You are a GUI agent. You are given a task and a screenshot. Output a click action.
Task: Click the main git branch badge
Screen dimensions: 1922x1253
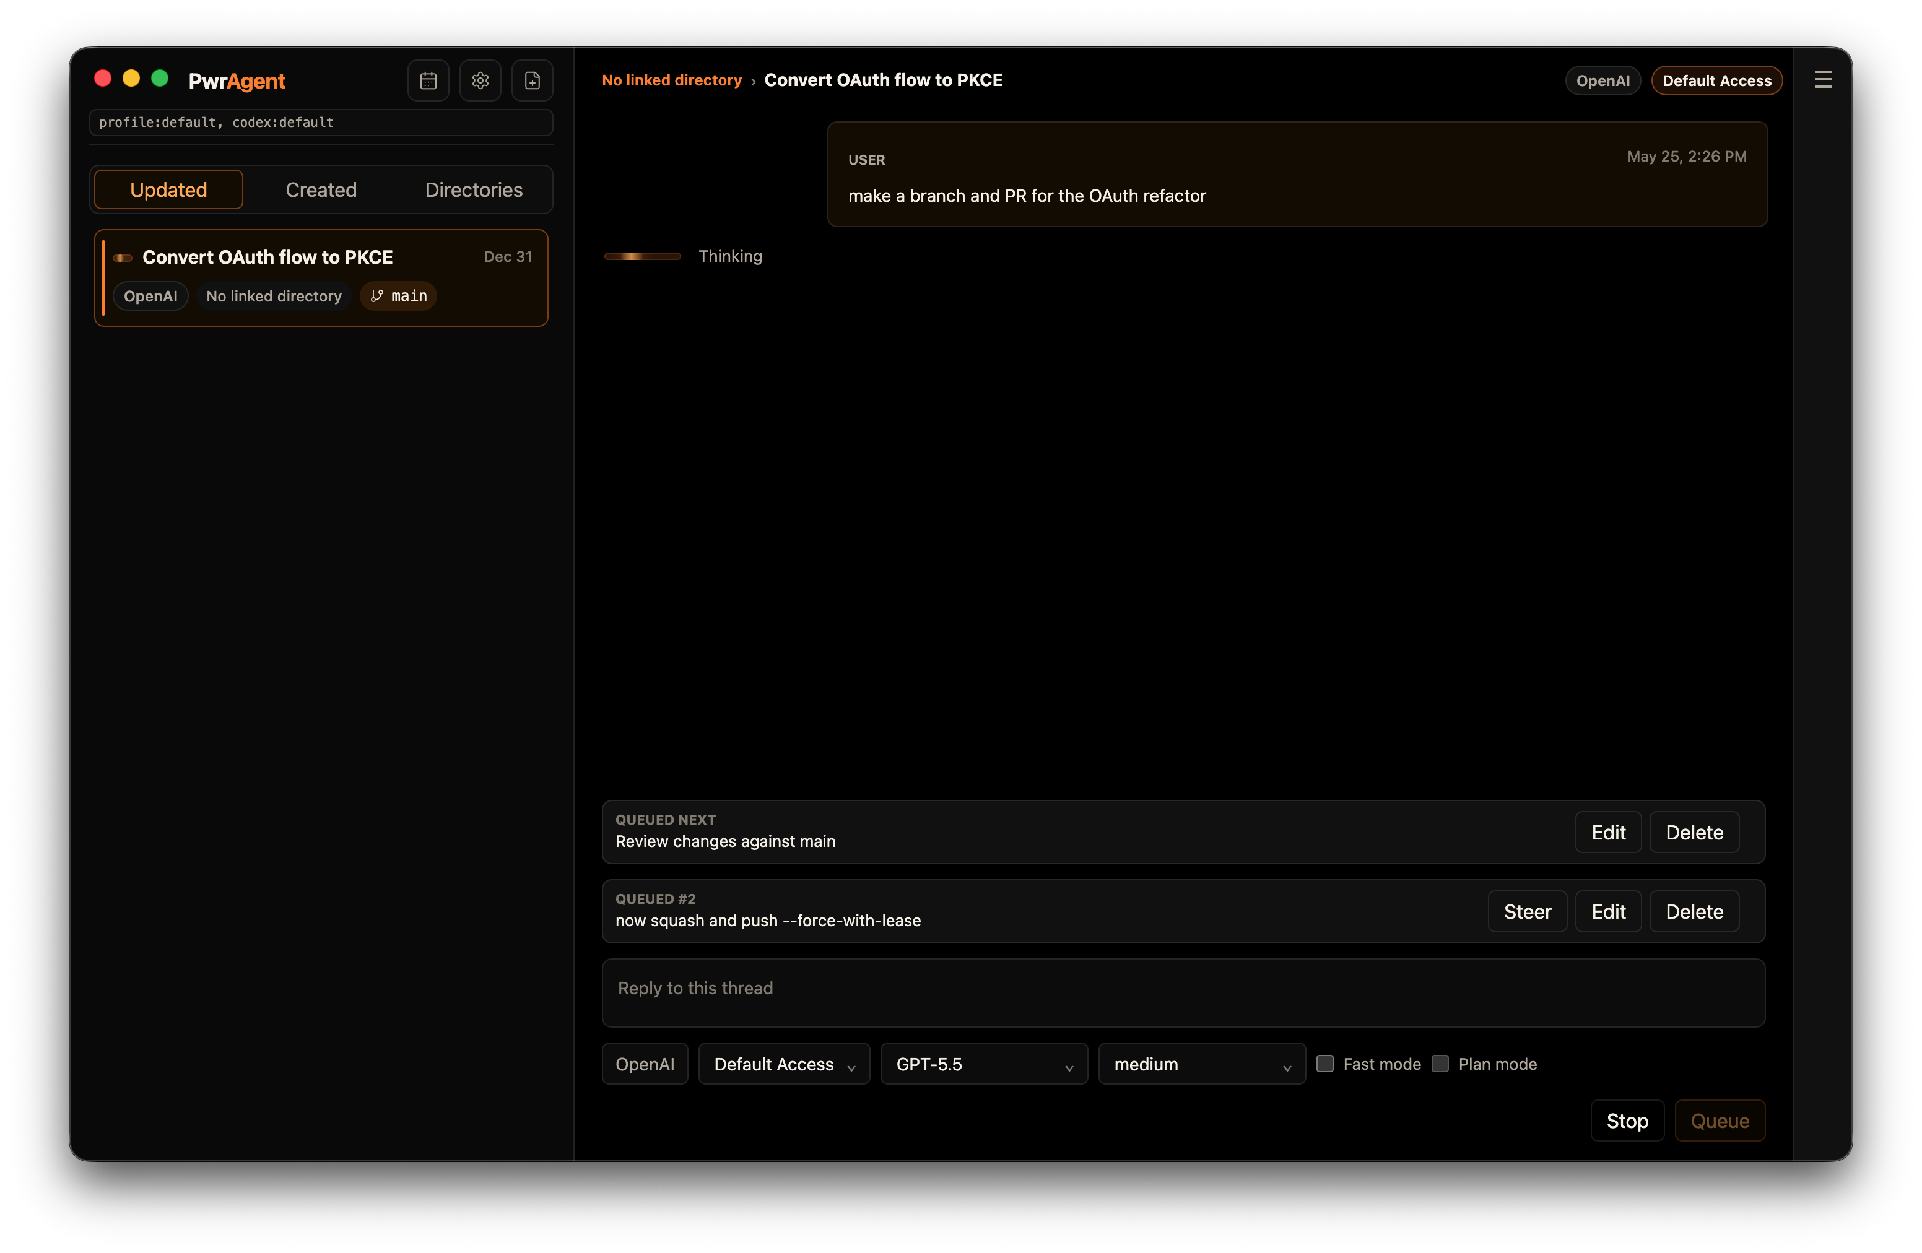pos(399,295)
